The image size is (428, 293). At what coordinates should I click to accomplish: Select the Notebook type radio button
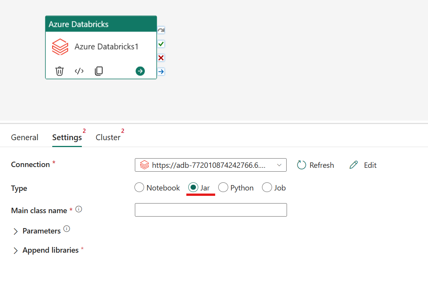139,187
